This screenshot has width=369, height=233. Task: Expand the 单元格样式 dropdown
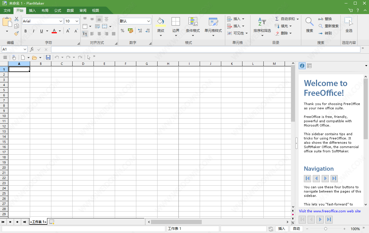click(213, 36)
